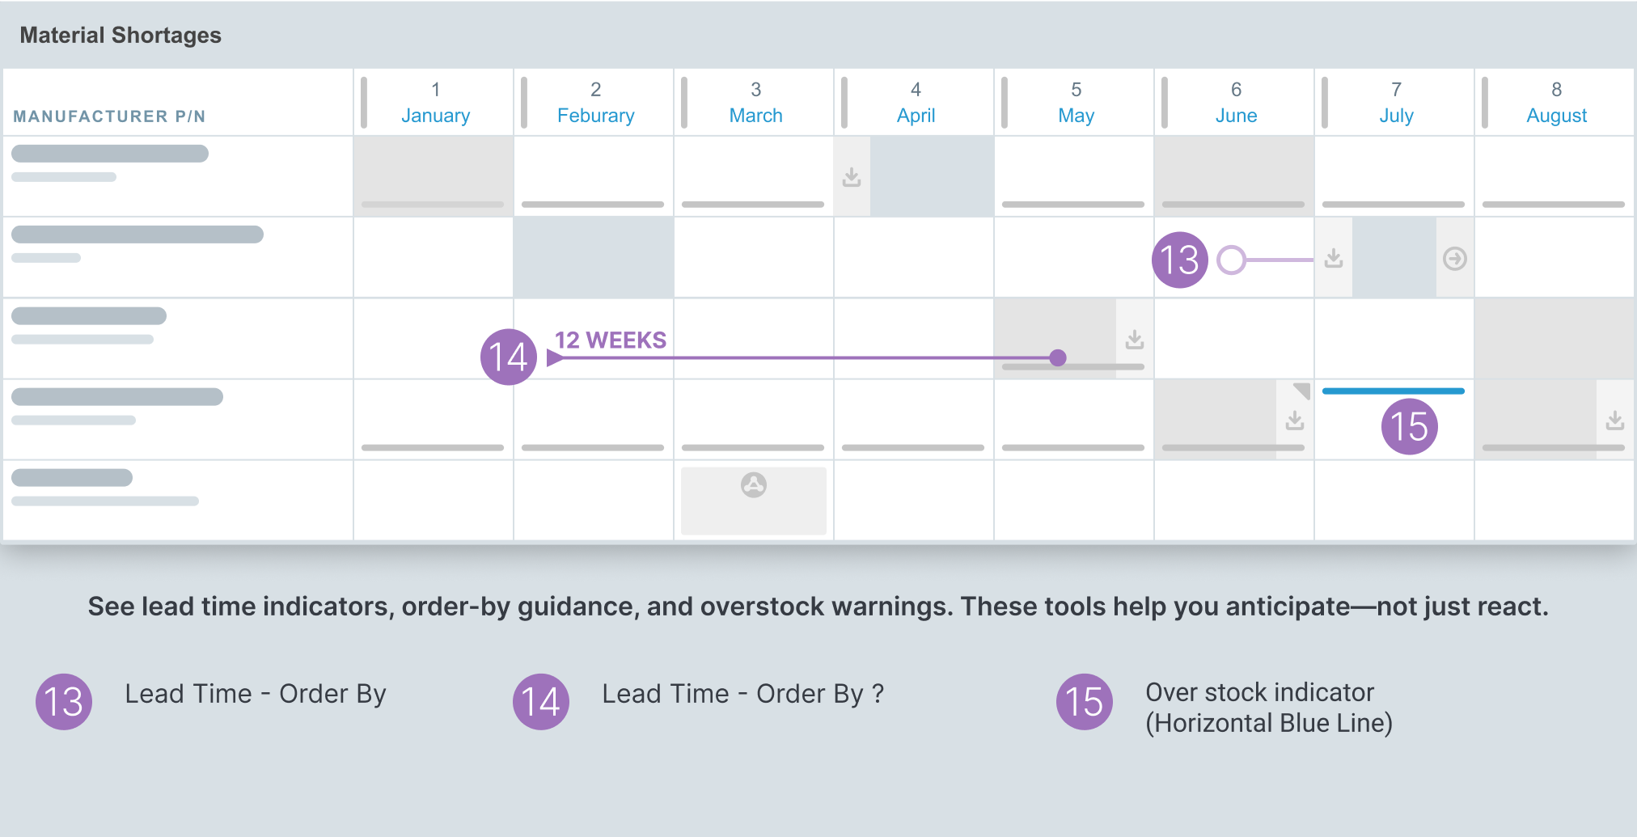Image resolution: width=1637 pixels, height=837 pixels.
Task: Click the MANUFACTURER P/N column heading
Action: pos(109,116)
